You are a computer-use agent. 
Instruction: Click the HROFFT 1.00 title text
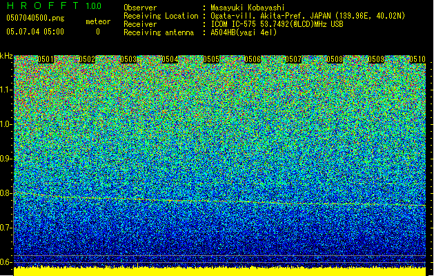coord(55,6)
